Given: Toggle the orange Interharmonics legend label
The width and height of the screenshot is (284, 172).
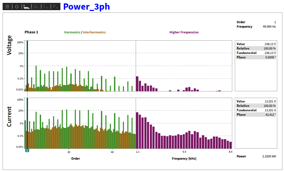Looking at the screenshot, I should pos(94,32).
